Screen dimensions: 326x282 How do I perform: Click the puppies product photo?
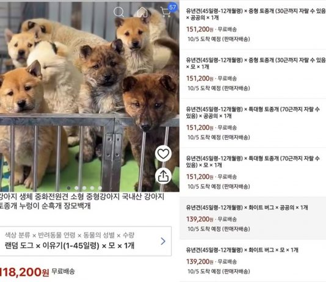(x=90, y=96)
